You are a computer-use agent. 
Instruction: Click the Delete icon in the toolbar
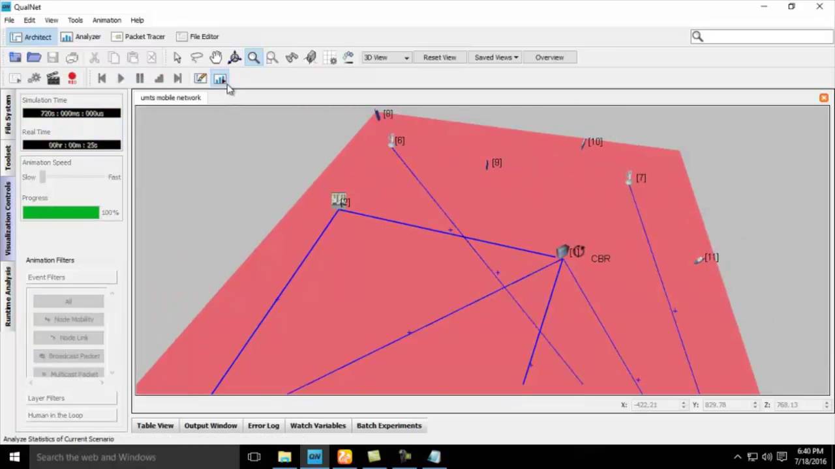click(x=151, y=57)
